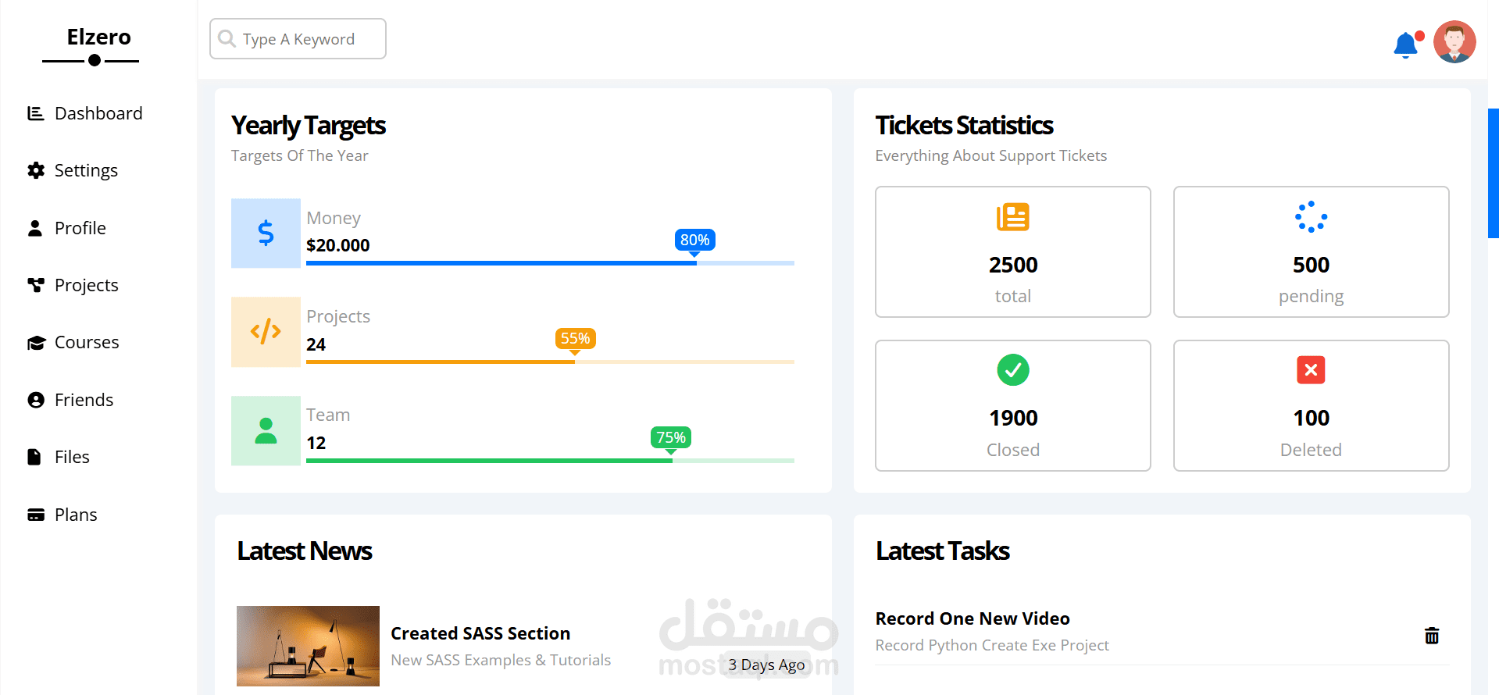1499x695 pixels.
Task: Open the user avatar profile picture
Action: [x=1454, y=42]
